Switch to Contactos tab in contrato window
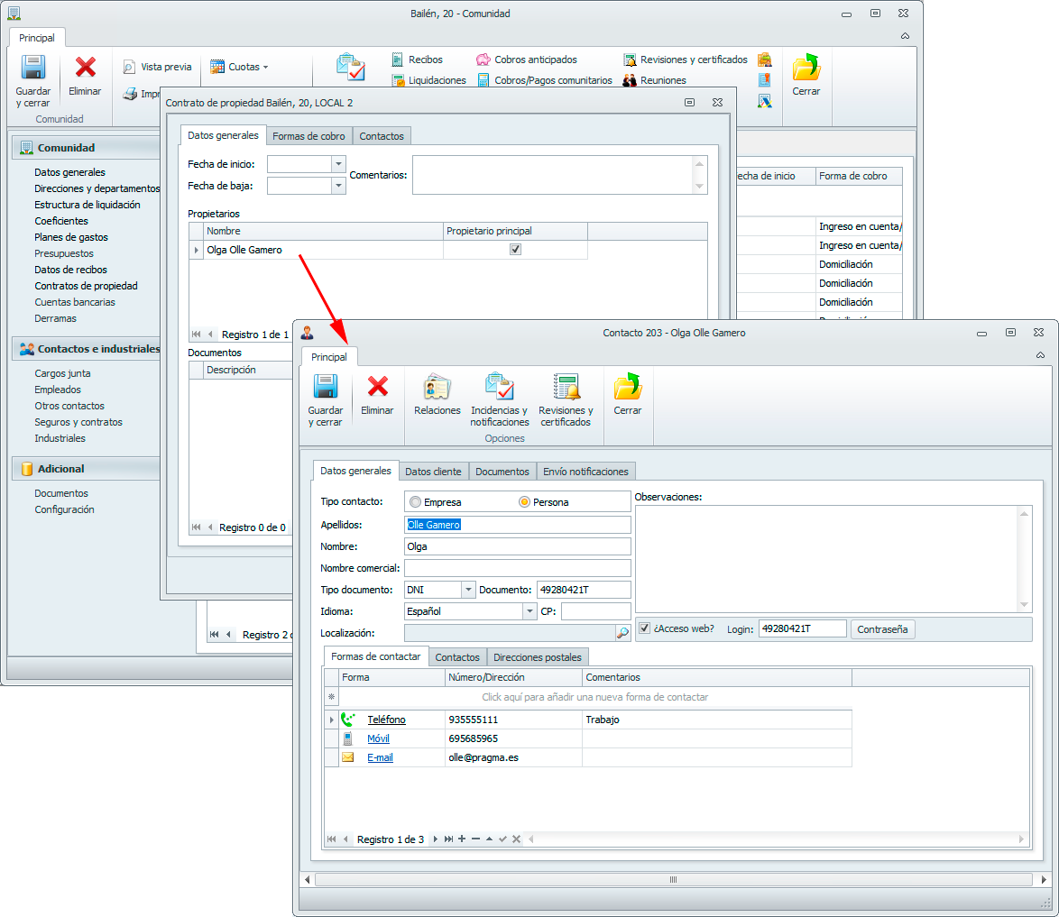The height and width of the screenshot is (917, 1059). click(381, 136)
